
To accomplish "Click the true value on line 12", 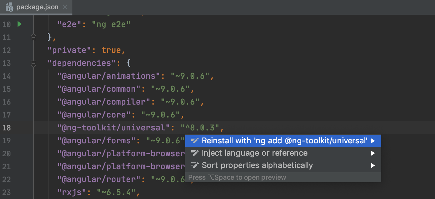I will [112, 50].
